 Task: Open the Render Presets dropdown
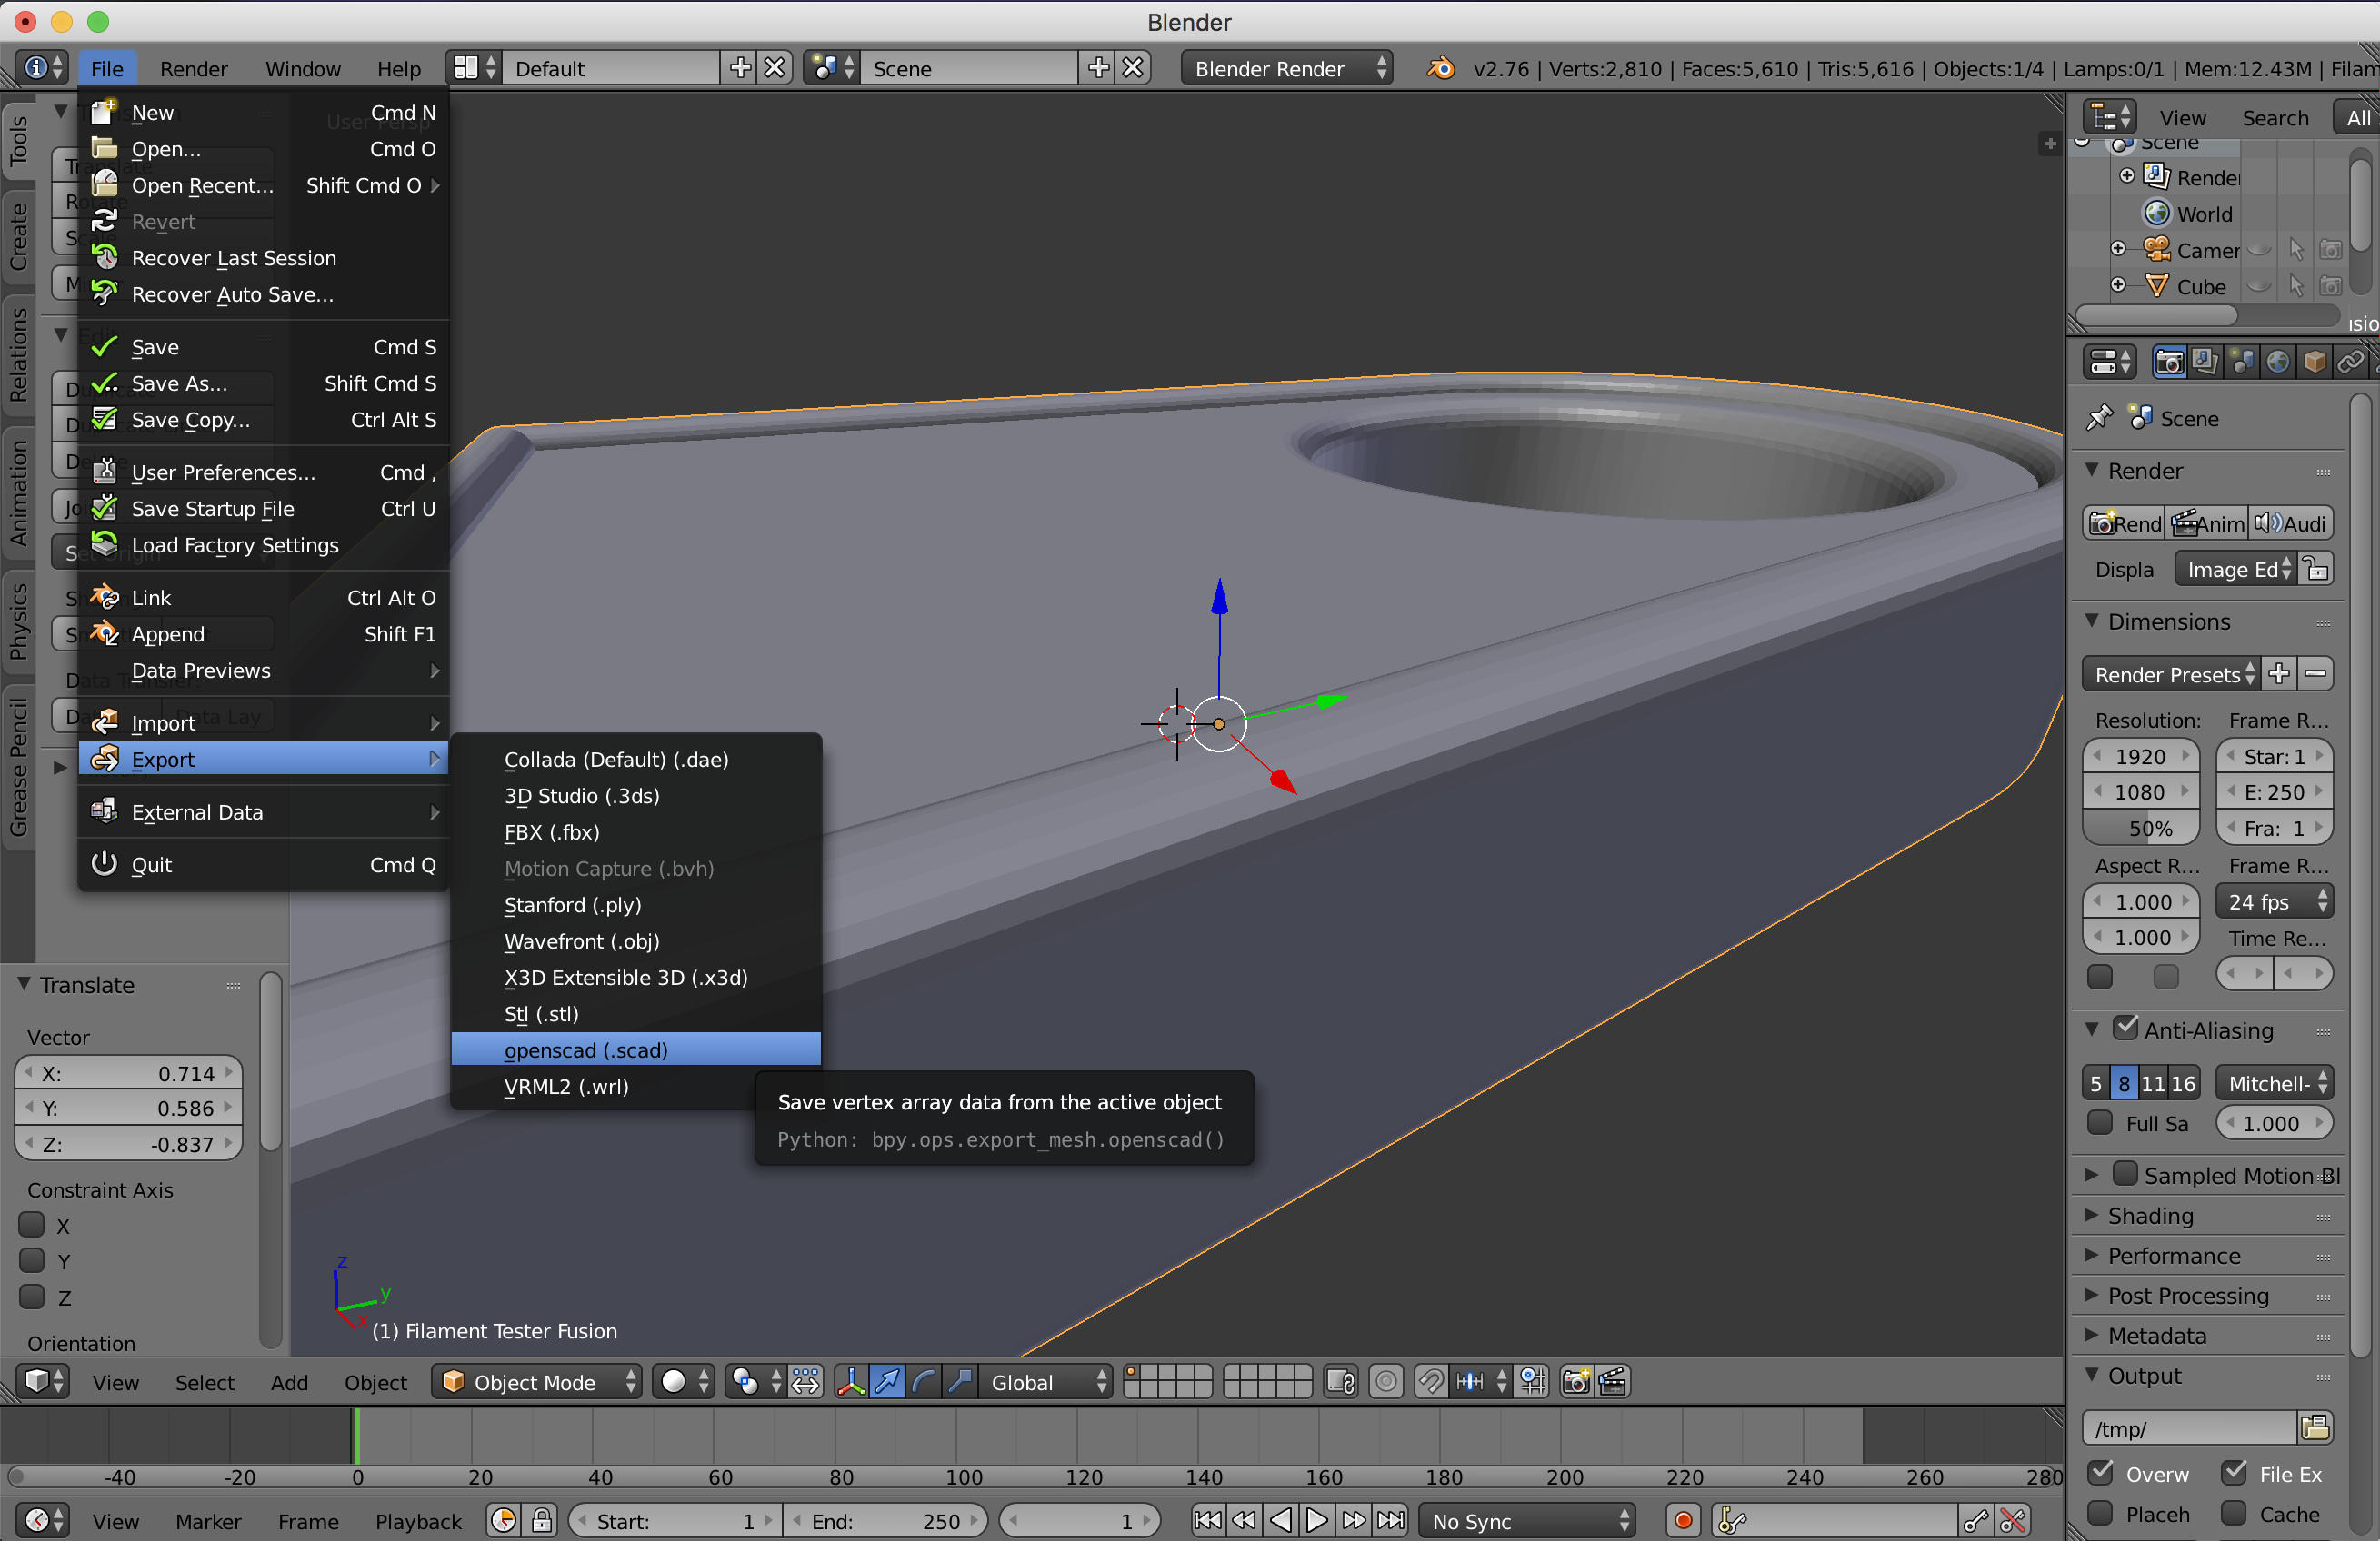[x=2171, y=673]
